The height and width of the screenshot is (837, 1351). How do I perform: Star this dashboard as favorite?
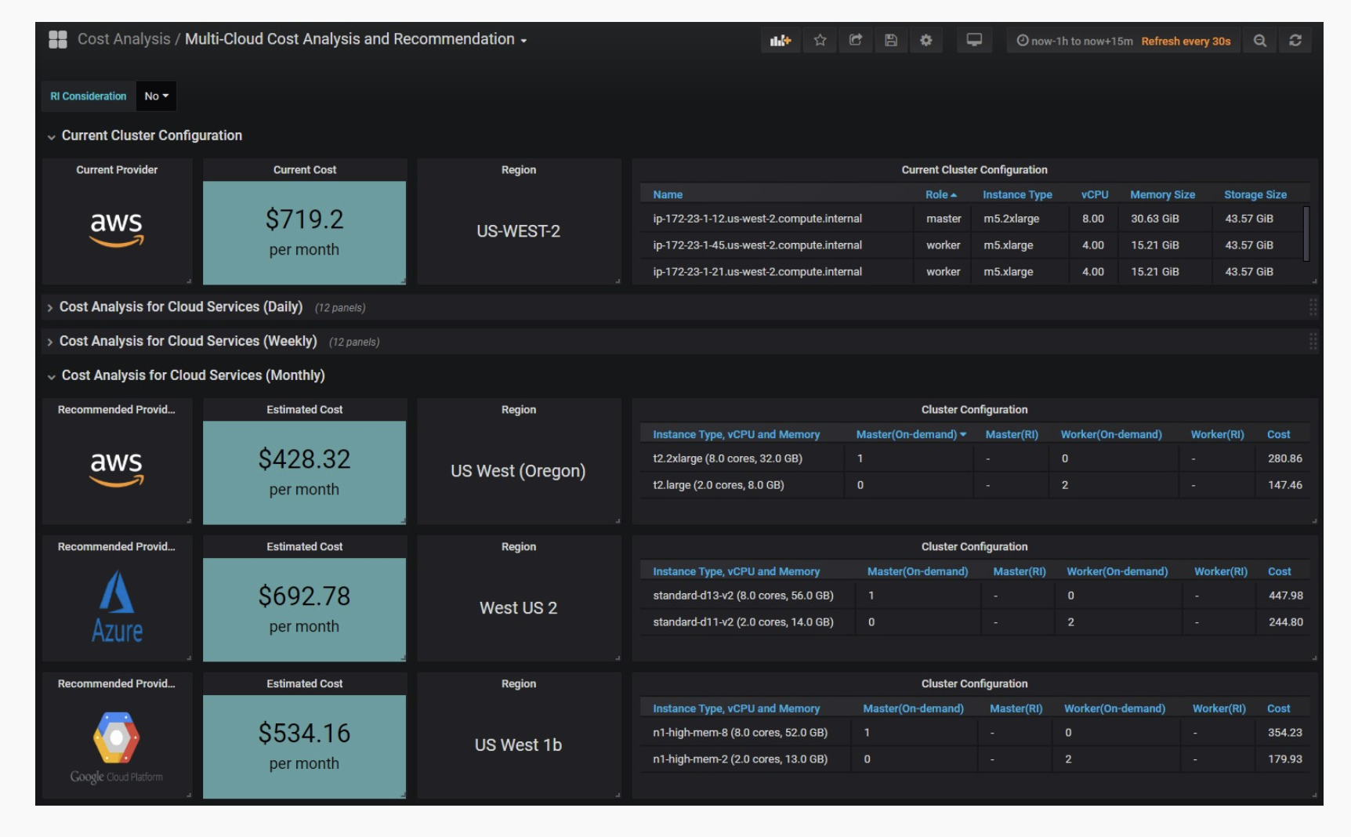pyautogui.click(x=820, y=41)
